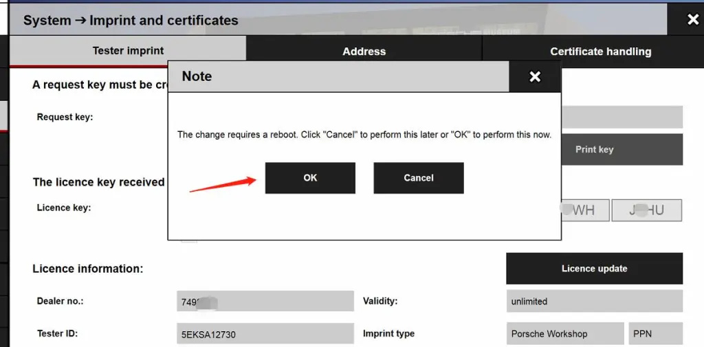Click the Licence information heading
The image size is (704, 347).
pos(87,269)
